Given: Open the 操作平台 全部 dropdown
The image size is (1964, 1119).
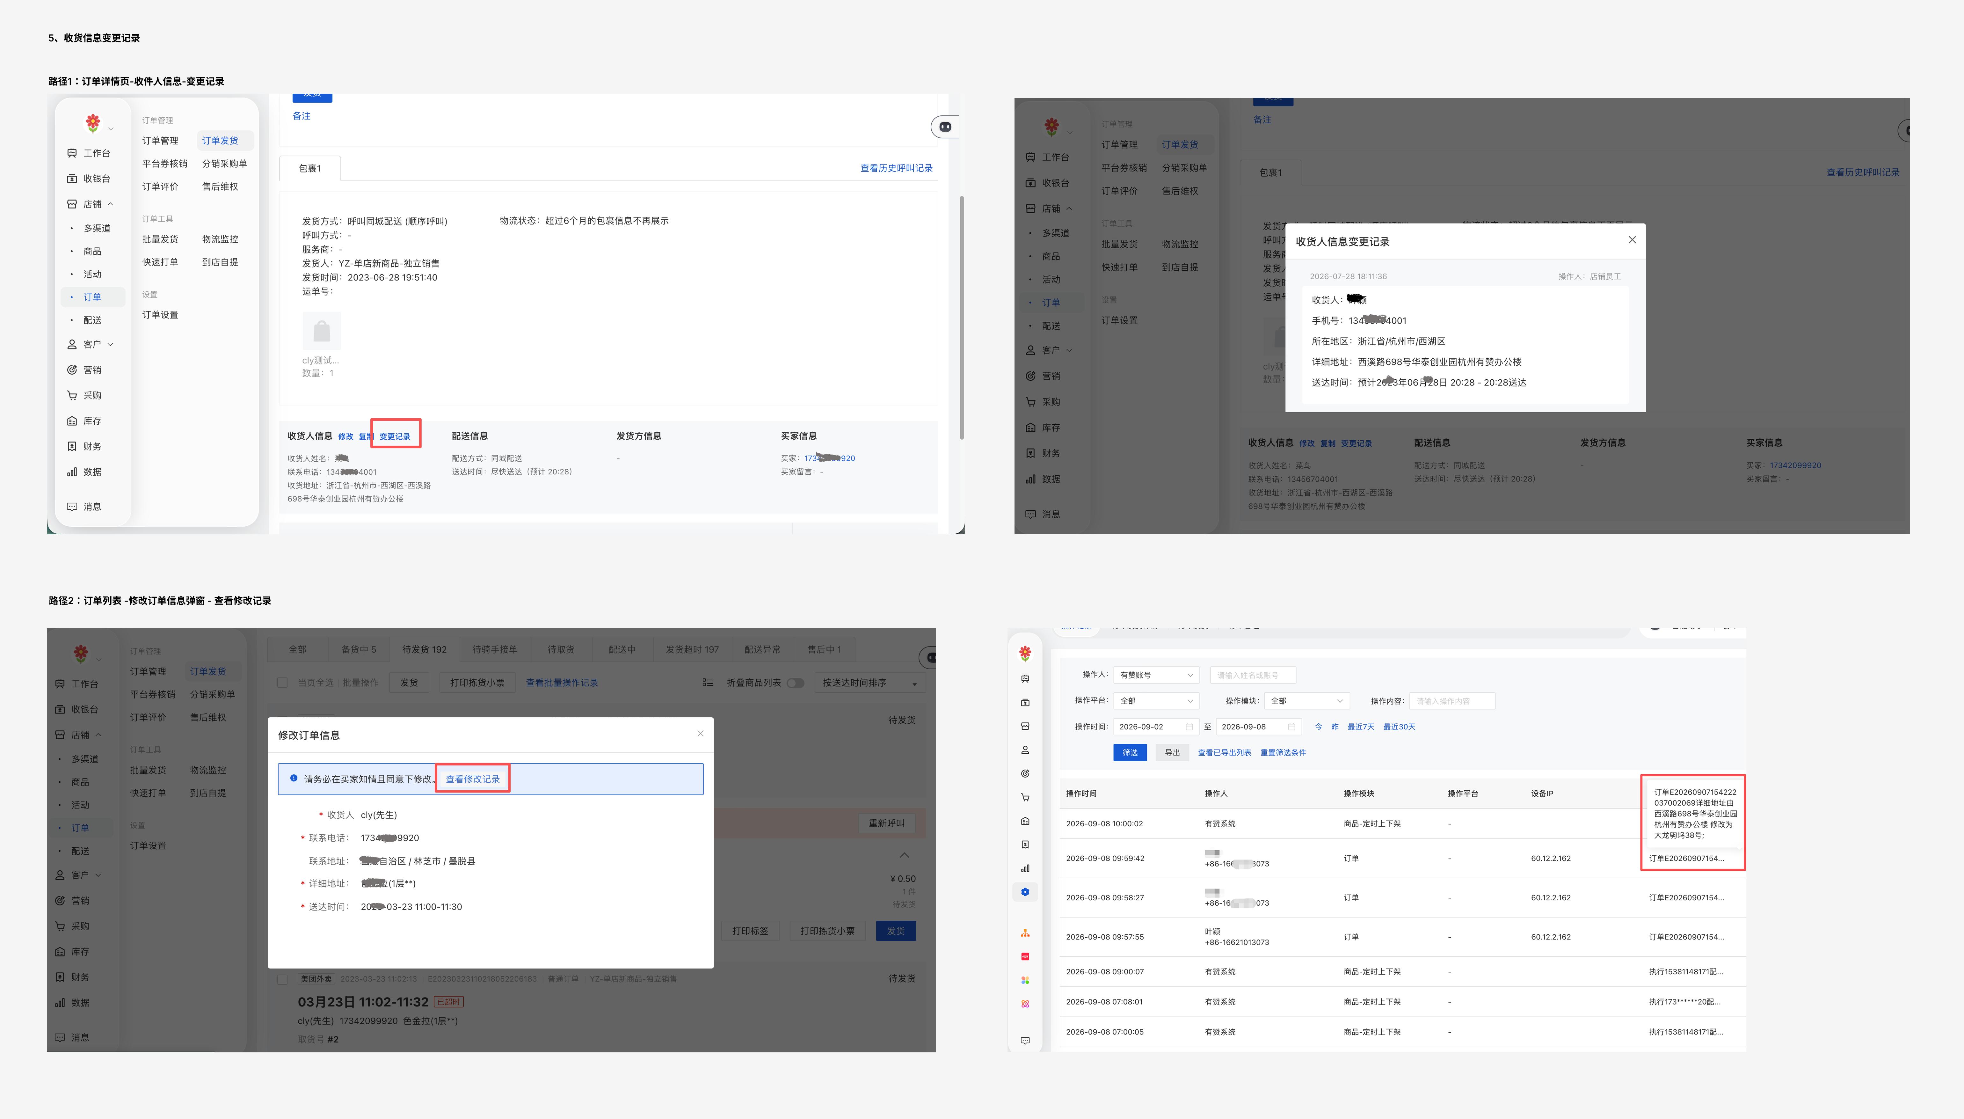Looking at the screenshot, I should tap(1156, 701).
